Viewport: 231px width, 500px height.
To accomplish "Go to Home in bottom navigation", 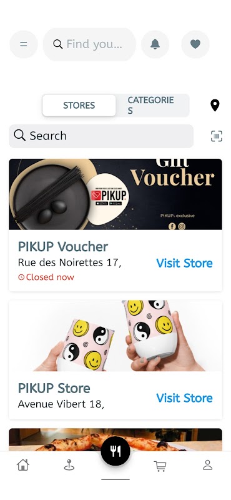I will point(23,465).
